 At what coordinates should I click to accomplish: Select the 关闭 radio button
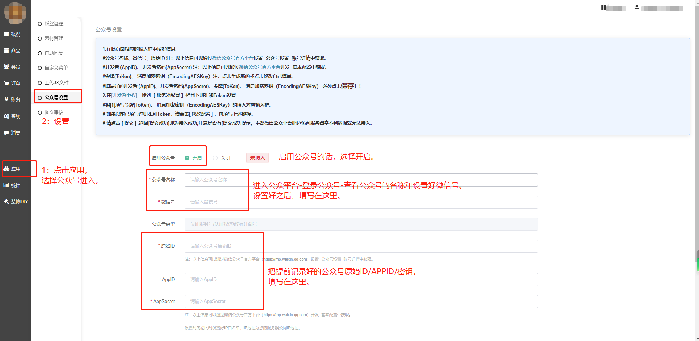point(215,158)
